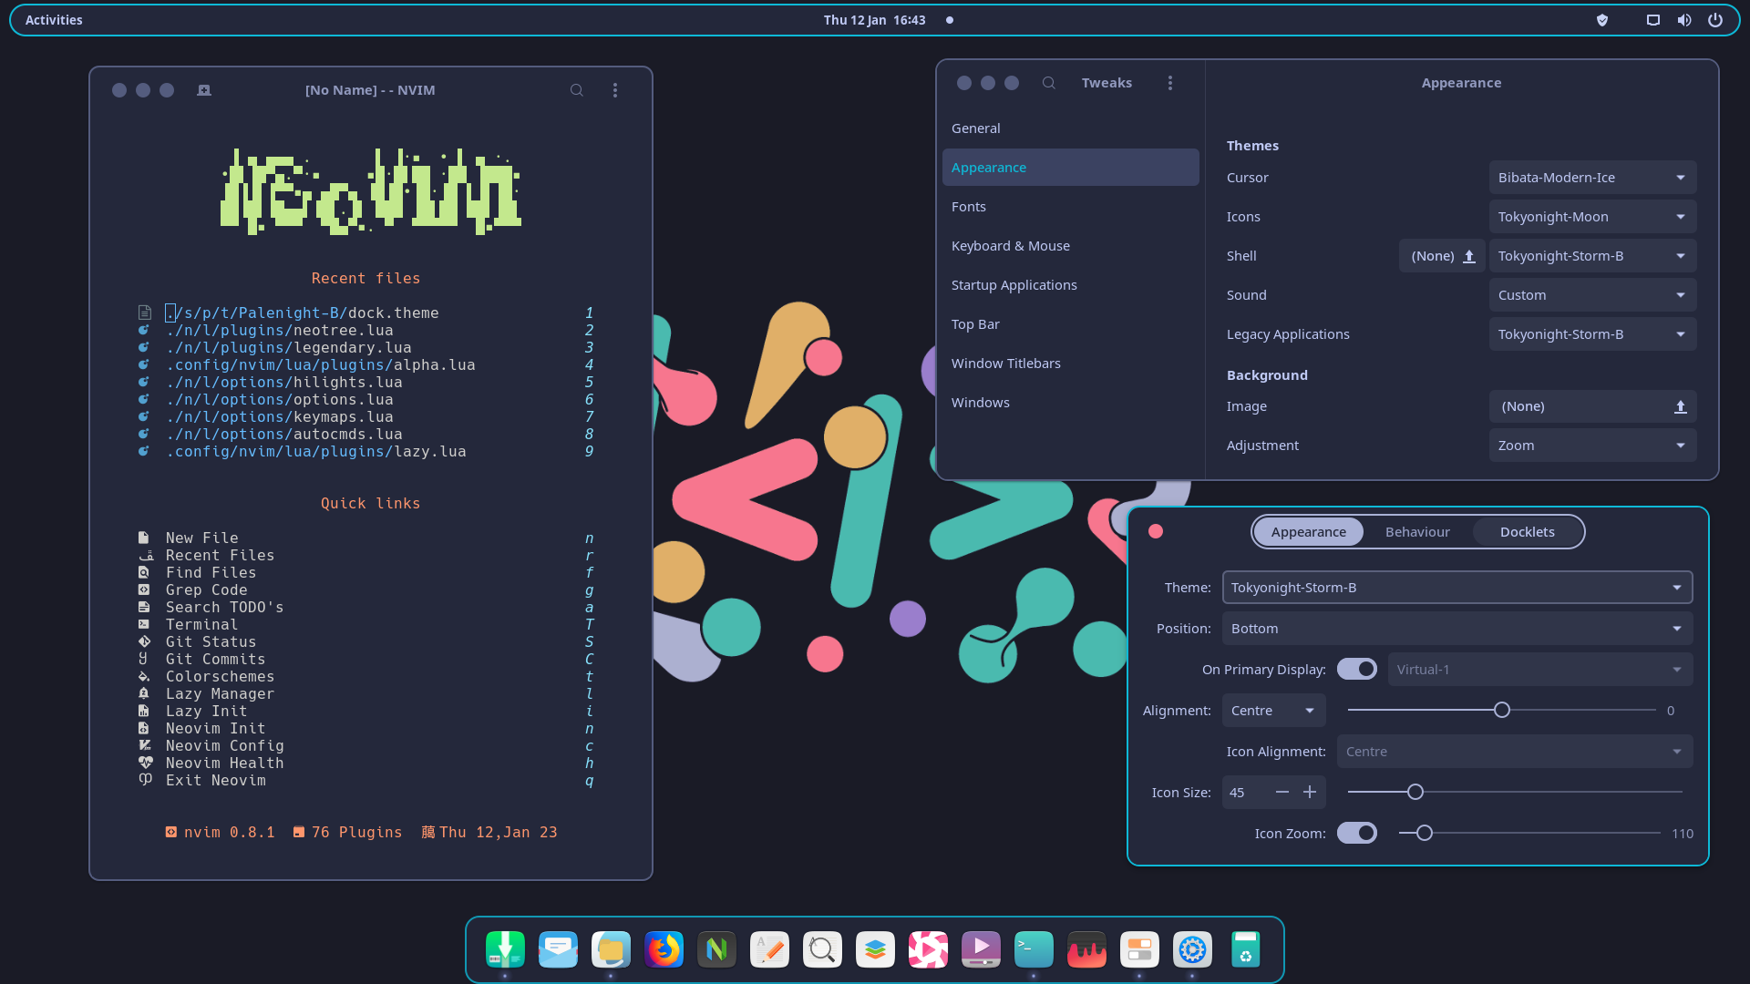The image size is (1750, 984).
Task: Decrease icon size with minus button
Action: click(x=1282, y=793)
